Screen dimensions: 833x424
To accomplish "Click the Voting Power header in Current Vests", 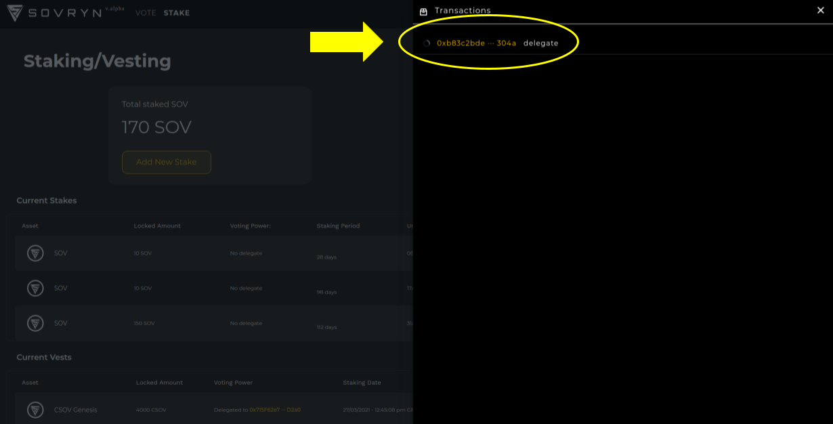I will (x=234, y=383).
